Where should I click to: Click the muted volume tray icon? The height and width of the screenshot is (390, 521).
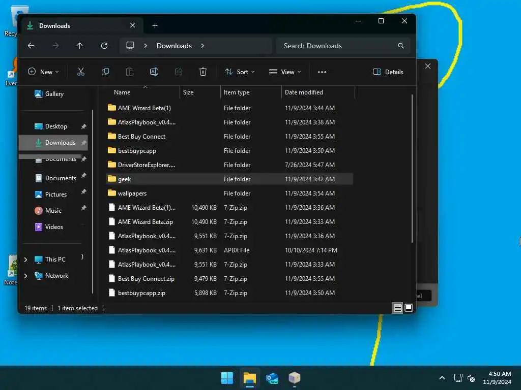point(471,378)
